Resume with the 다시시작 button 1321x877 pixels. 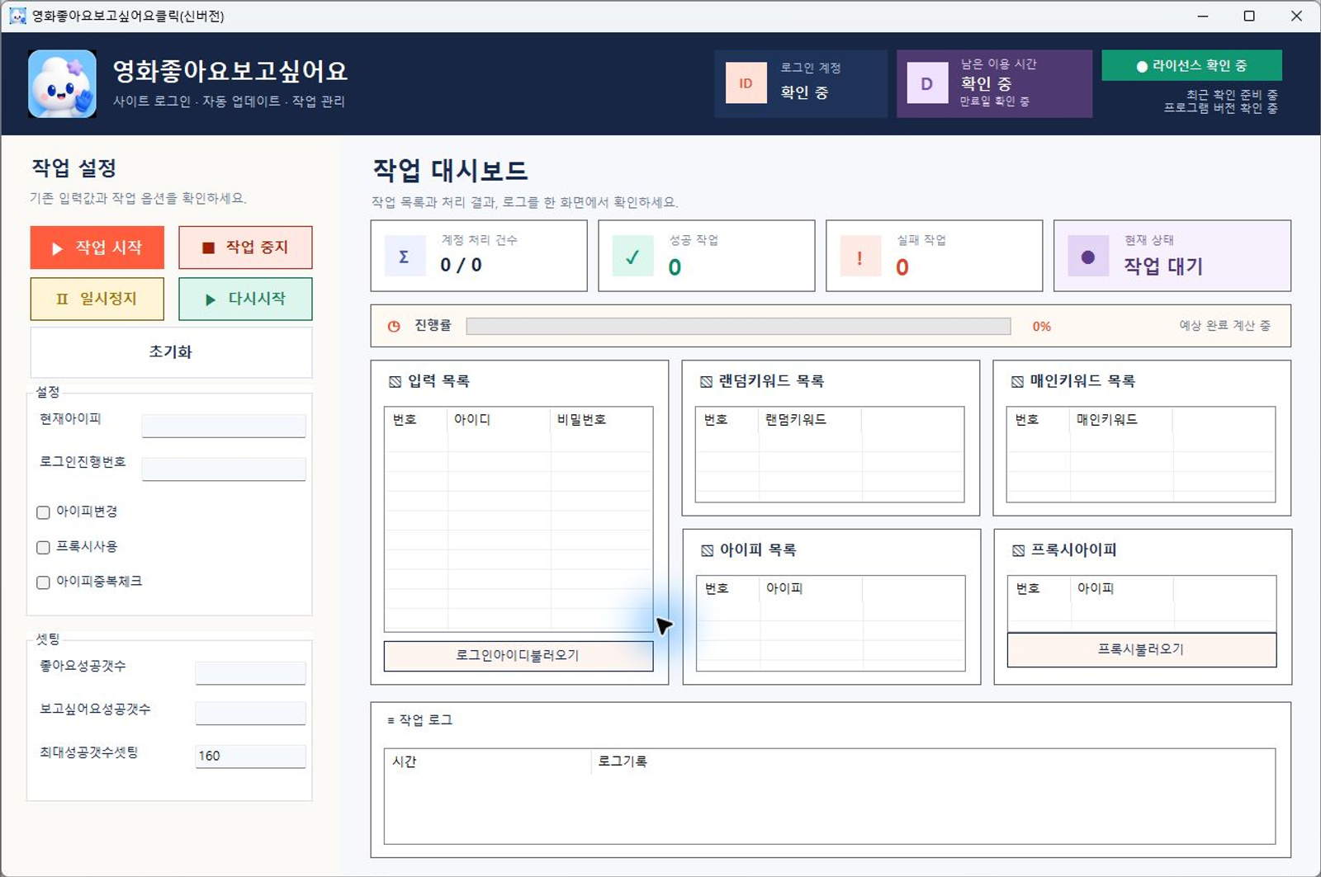coord(245,299)
